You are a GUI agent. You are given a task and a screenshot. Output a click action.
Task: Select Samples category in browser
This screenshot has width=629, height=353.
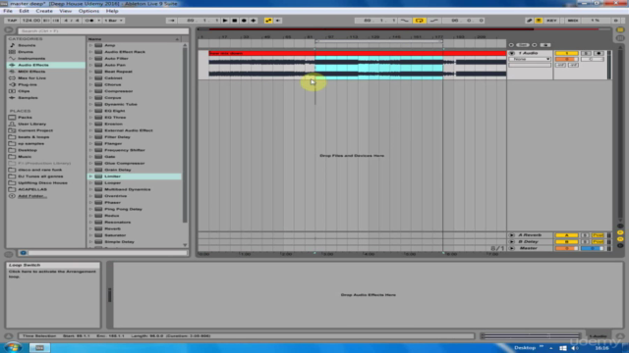(x=28, y=98)
